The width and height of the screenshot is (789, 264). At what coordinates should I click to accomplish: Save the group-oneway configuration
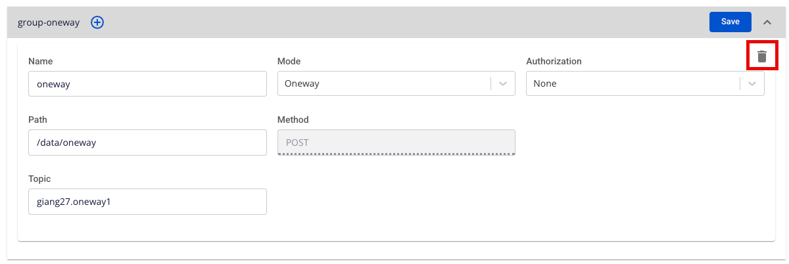point(730,22)
